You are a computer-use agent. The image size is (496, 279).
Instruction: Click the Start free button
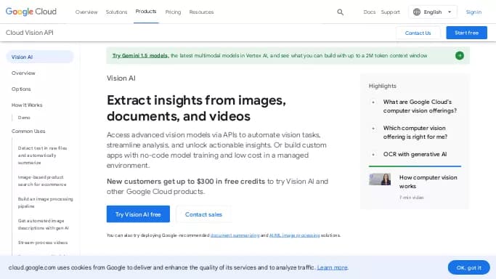tap(466, 33)
